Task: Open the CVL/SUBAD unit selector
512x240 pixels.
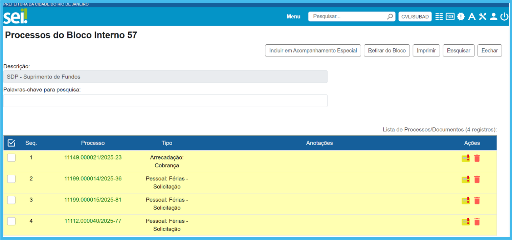Action: tap(415, 17)
